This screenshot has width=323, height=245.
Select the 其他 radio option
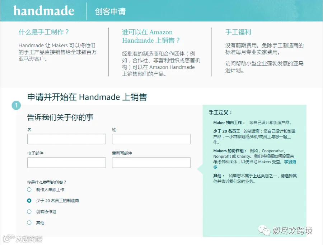tap(29, 222)
